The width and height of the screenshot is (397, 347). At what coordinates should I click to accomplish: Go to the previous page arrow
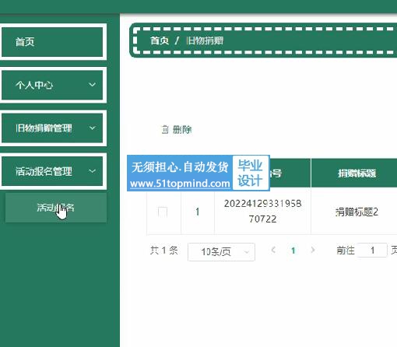click(x=273, y=251)
